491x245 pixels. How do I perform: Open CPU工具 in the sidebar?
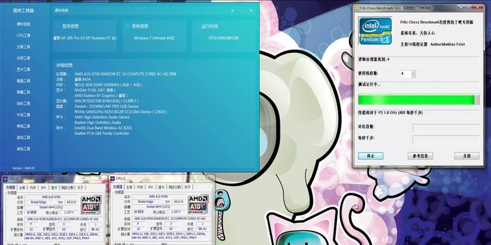click(x=23, y=36)
